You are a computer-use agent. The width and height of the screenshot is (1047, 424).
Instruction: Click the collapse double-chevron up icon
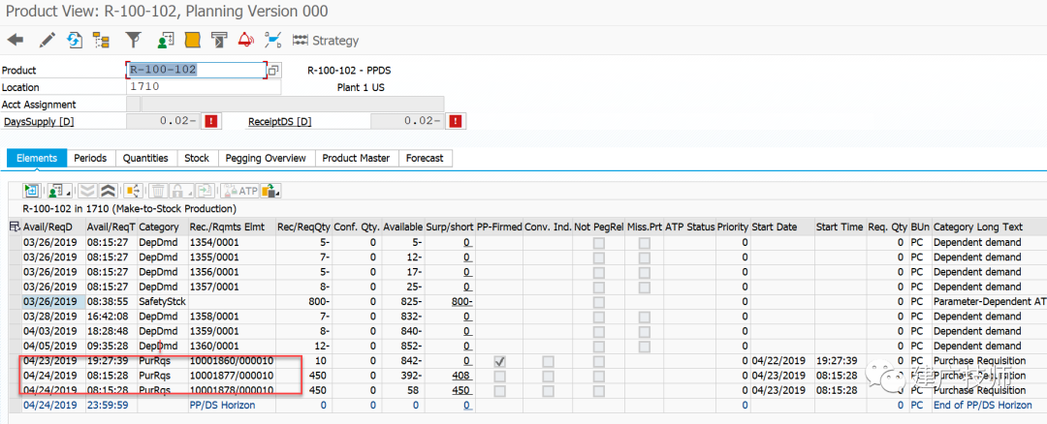tap(107, 191)
